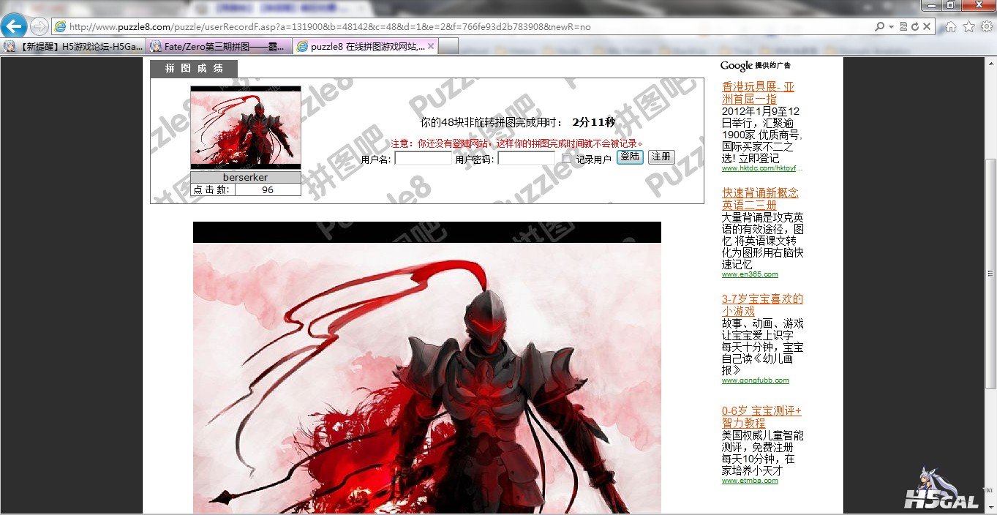Close the puzzle8 tab

(x=431, y=46)
